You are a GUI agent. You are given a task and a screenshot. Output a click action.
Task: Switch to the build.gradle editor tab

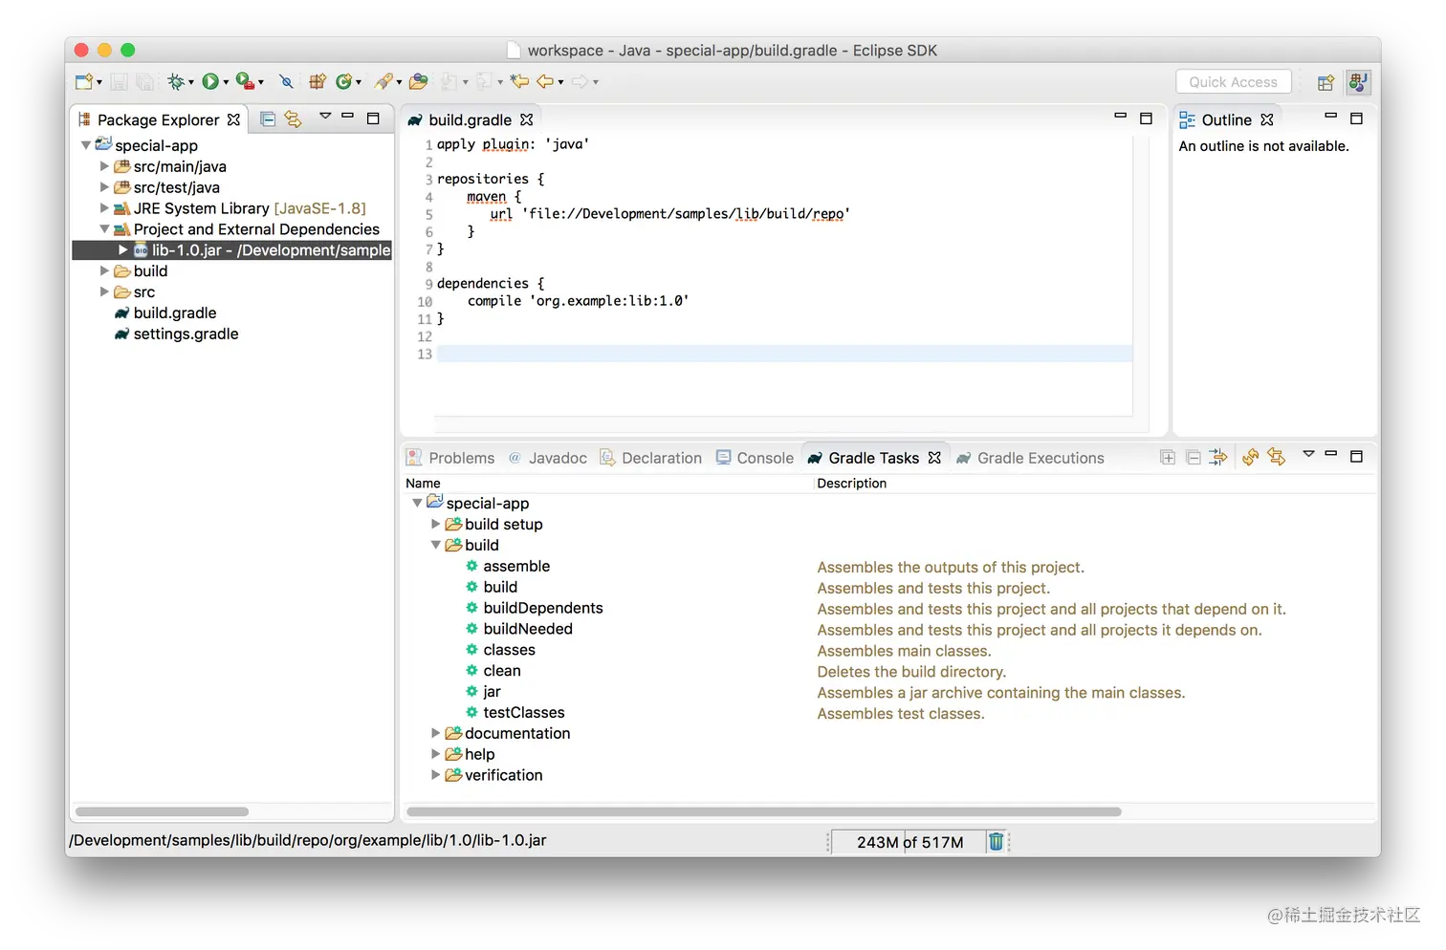tap(470, 119)
